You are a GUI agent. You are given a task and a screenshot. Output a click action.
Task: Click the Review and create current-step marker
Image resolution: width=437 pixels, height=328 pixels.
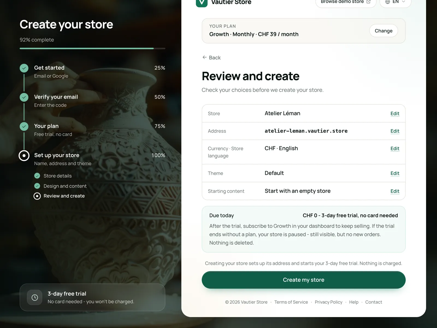tap(37, 196)
